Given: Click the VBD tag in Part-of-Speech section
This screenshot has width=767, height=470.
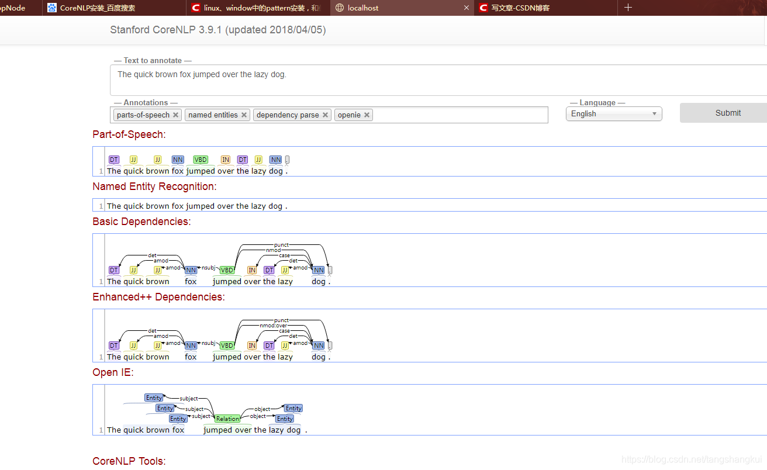Looking at the screenshot, I should (x=201, y=160).
